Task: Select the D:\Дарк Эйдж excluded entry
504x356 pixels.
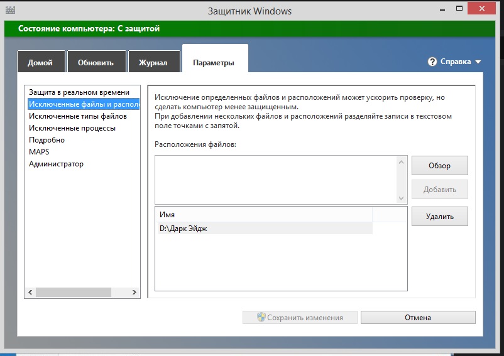Action: coord(265,229)
